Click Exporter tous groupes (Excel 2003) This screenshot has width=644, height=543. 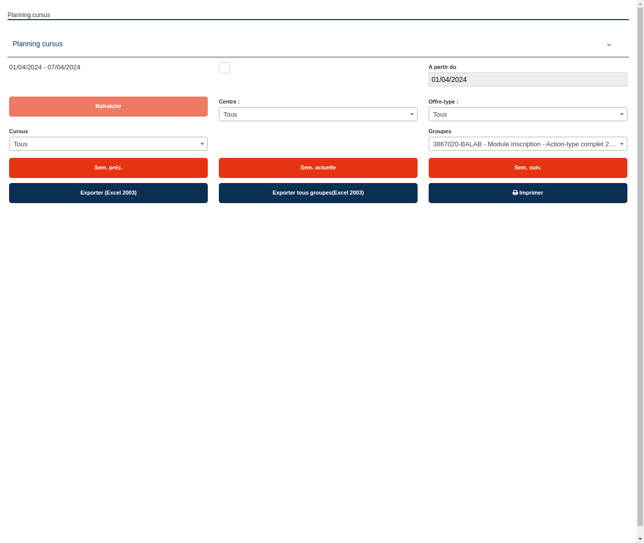pyautogui.click(x=318, y=193)
